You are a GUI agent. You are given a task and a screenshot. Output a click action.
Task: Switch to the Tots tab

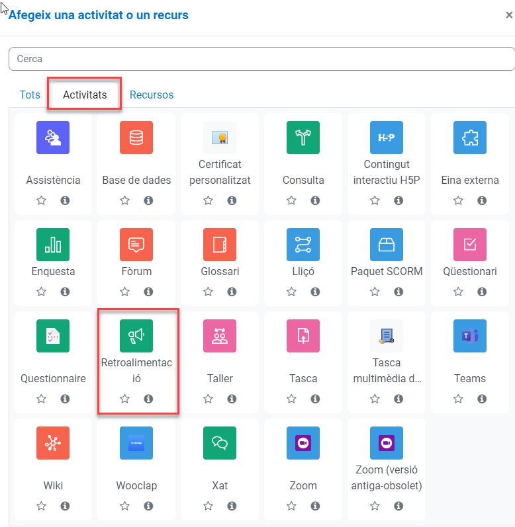point(30,95)
